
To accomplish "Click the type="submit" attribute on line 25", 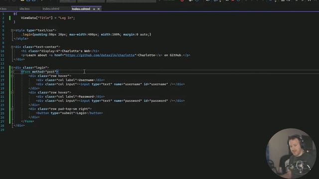I will tap(63, 113).
